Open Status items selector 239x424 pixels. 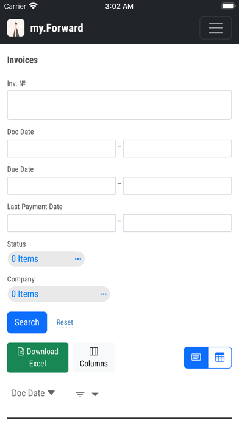click(46, 259)
